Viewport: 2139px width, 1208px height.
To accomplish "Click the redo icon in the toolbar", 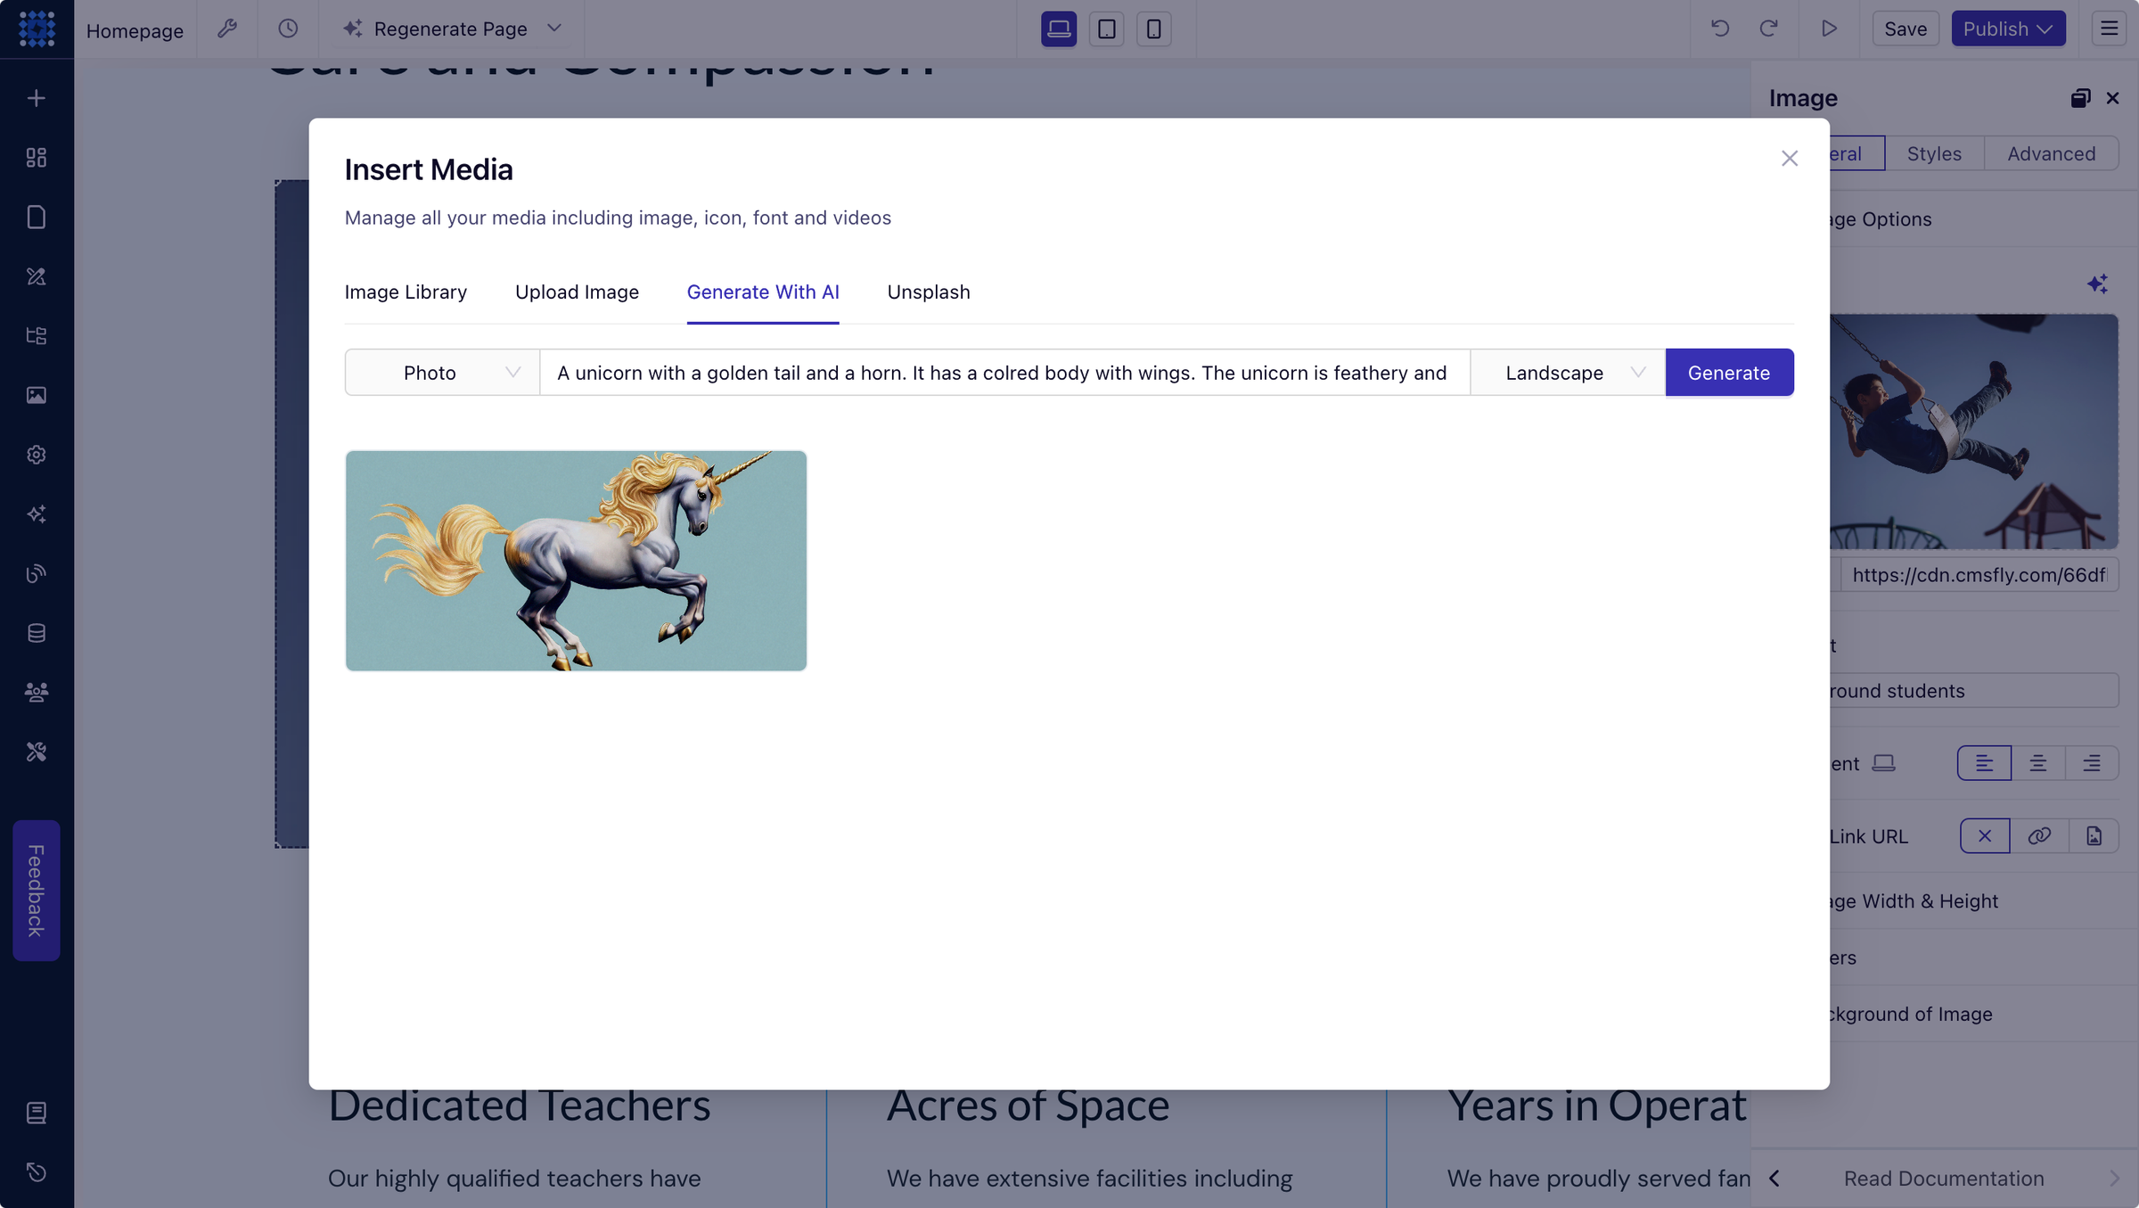I will [x=1767, y=28].
